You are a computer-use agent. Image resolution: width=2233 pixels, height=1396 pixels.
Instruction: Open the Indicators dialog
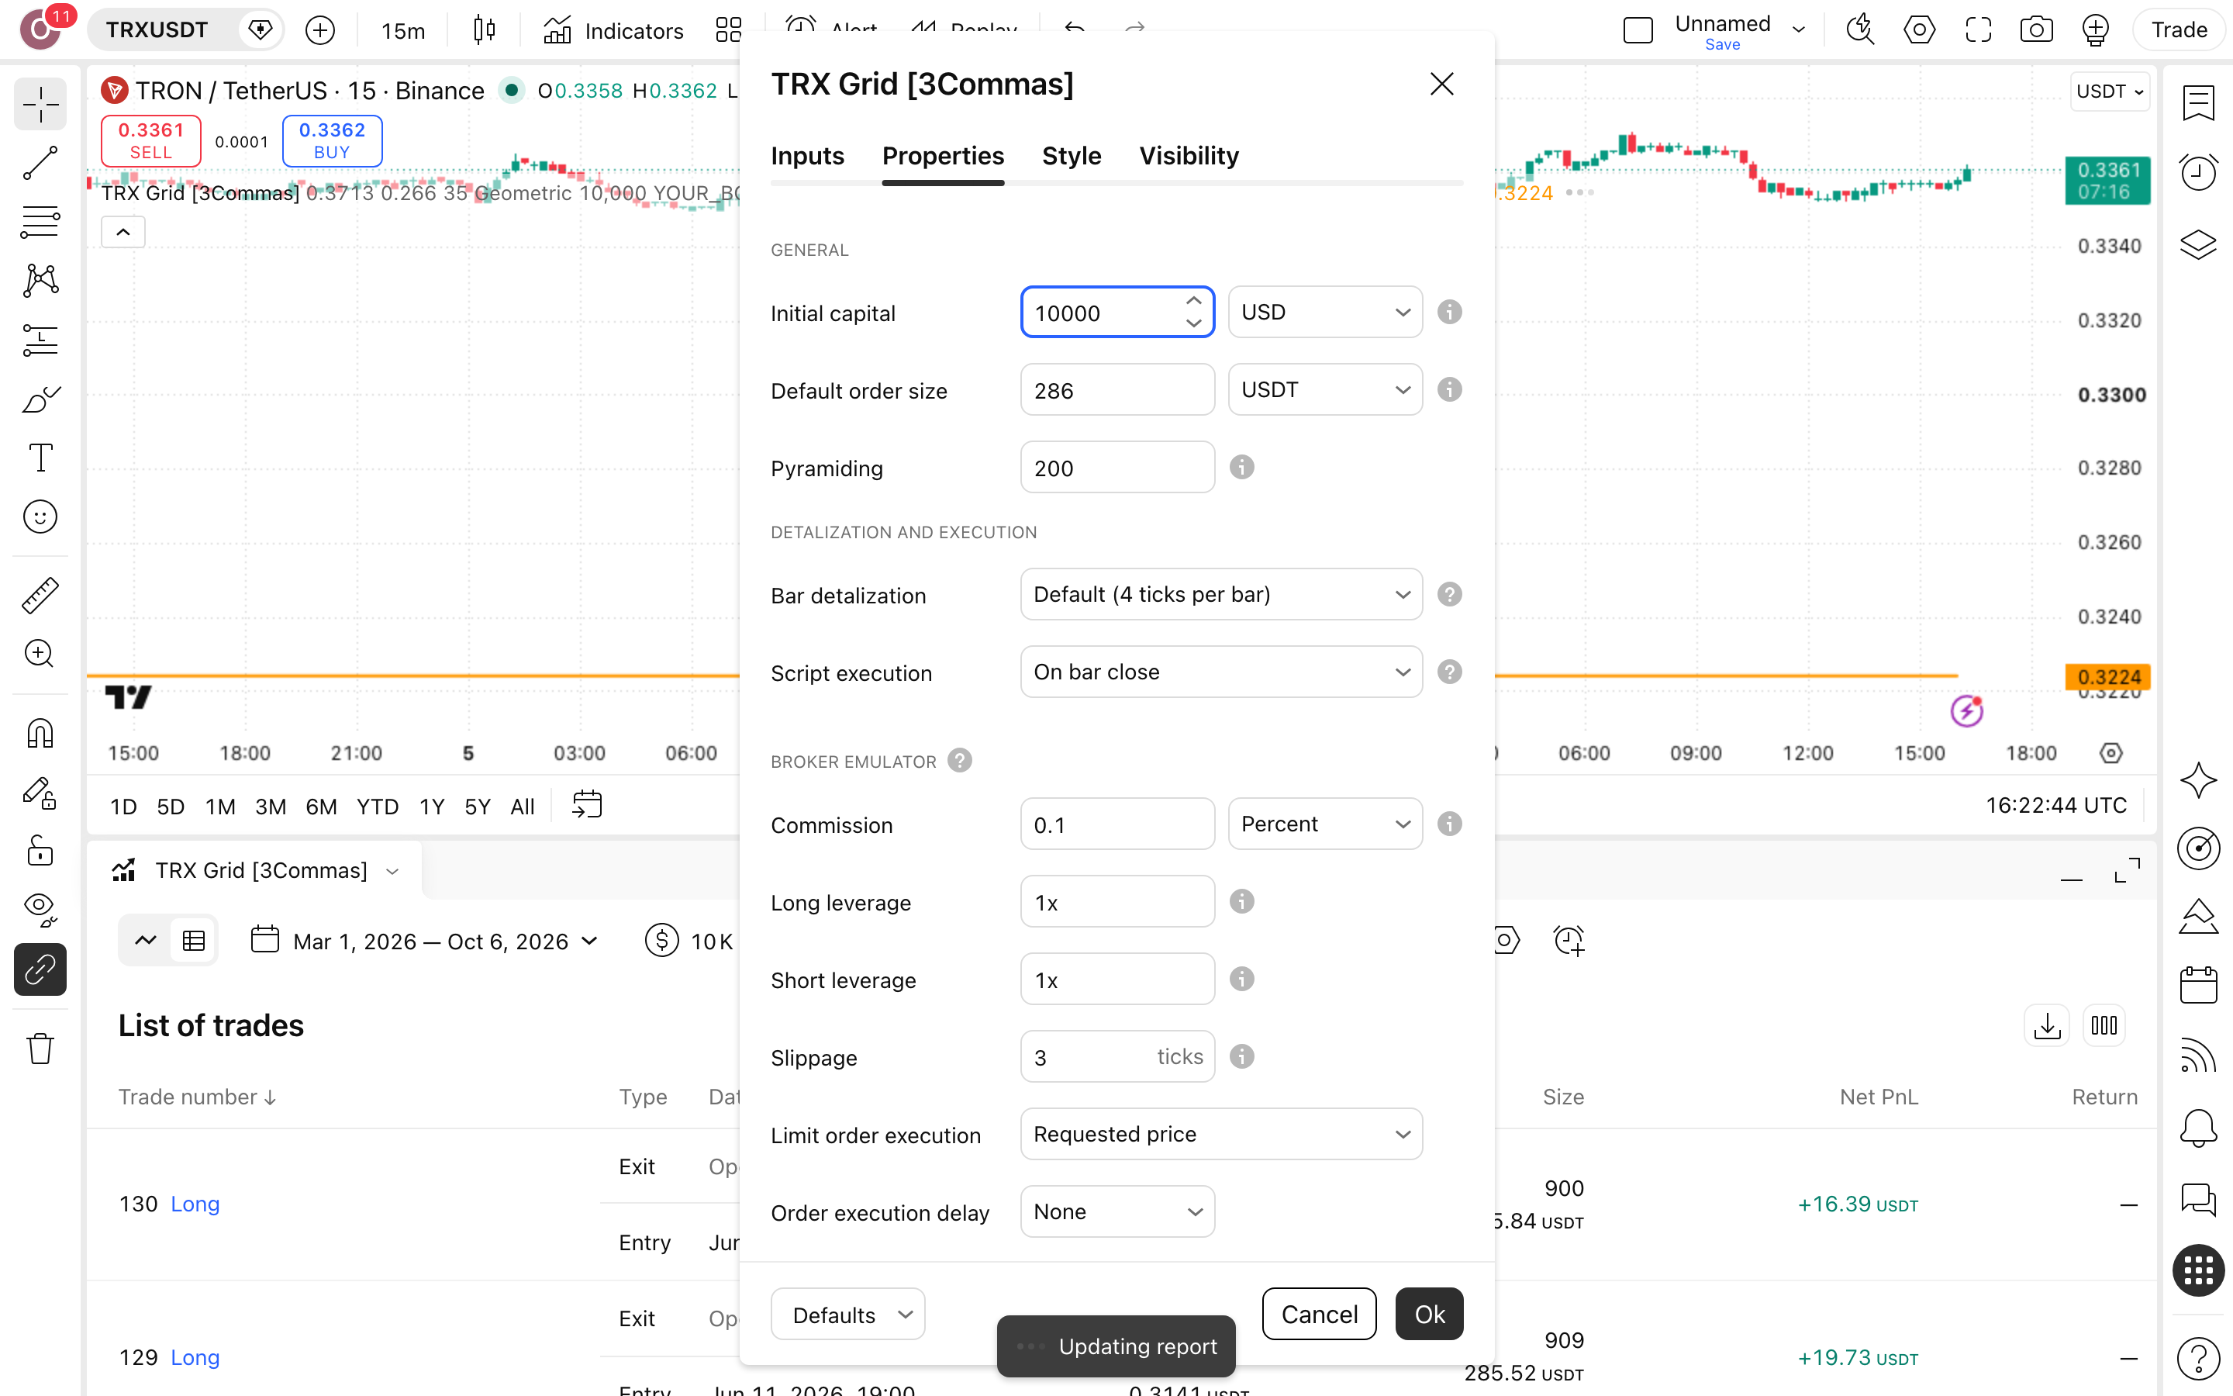pyautogui.click(x=613, y=30)
